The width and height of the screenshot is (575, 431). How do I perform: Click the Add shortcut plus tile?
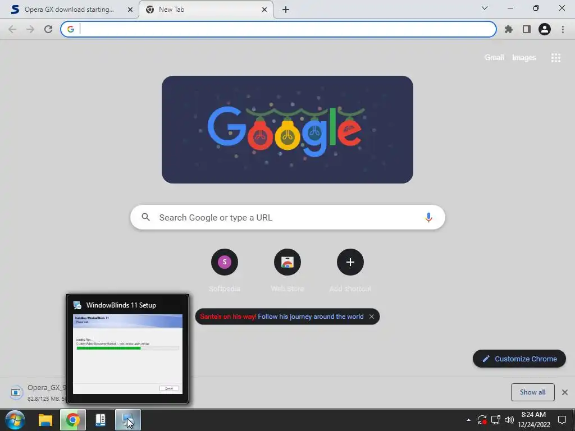350,262
